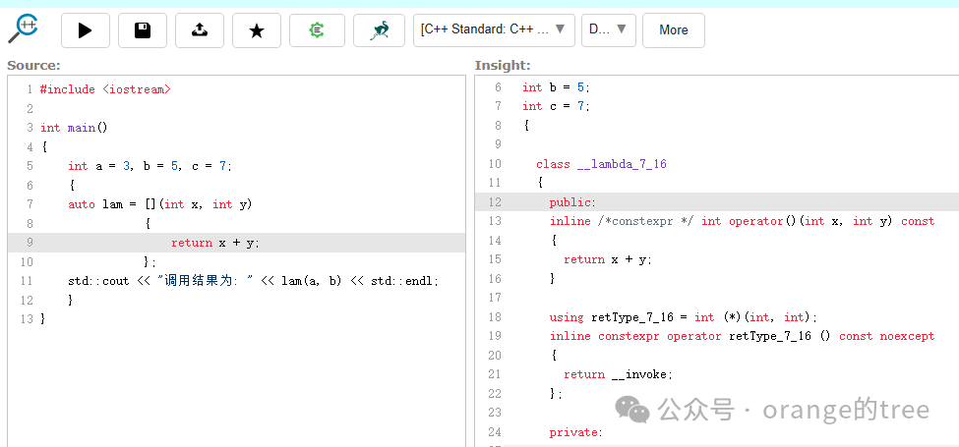Click 'return __invoke;' on Insight line 21

pyautogui.click(x=618, y=374)
